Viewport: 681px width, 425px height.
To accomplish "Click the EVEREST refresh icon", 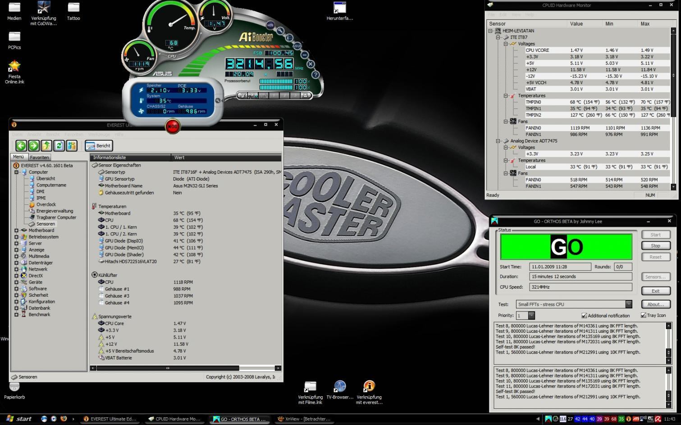I will click(59, 145).
